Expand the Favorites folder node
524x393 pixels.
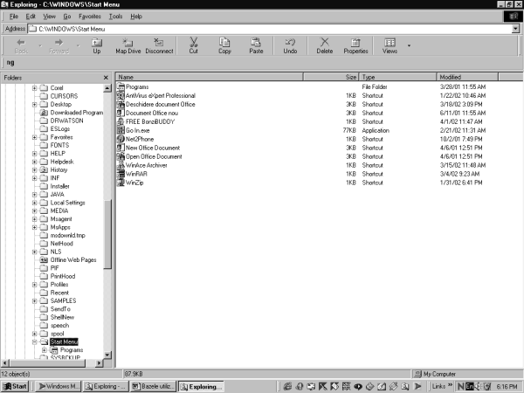[x=34, y=137]
